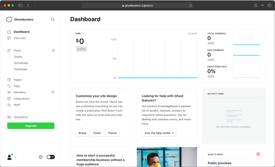The image size is (275, 167).
Task: Open Pages menu item
Action: click(18, 80)
